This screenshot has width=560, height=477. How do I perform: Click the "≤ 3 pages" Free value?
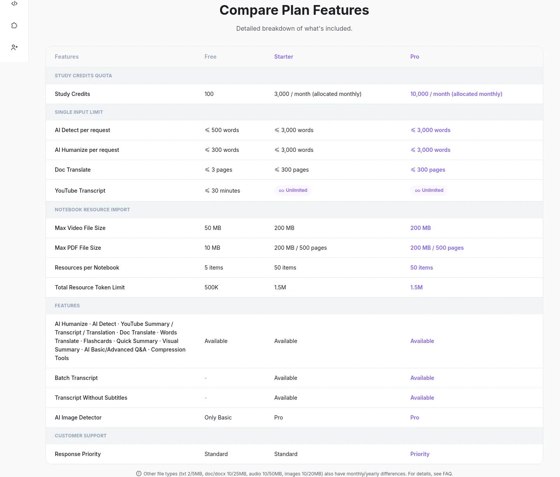[x=218, y=170]
